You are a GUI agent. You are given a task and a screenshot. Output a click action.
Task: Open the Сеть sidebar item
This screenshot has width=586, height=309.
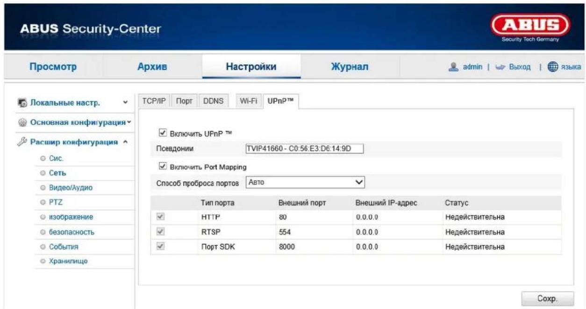coord(58,173)
